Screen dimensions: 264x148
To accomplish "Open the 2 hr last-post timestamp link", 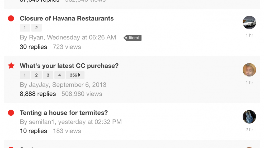I will coord(249,130).
